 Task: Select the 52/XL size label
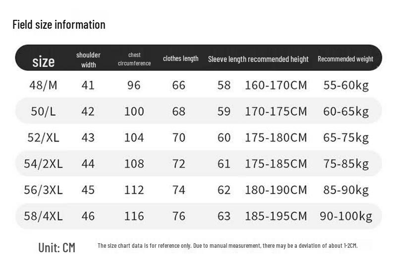coord(43,137)
